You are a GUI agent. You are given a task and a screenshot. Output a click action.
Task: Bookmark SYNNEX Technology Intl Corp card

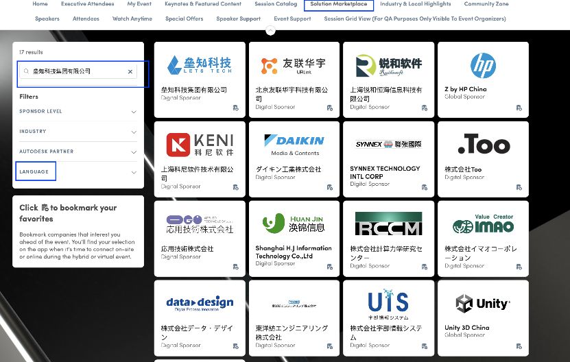pyautogui.click(x=424, y=187)
